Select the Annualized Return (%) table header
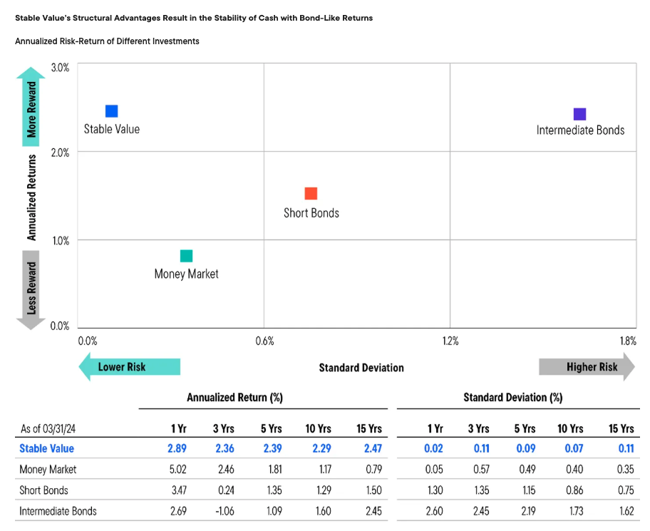The width and height of the screenshot is (650, 531). tap(234, 398)
